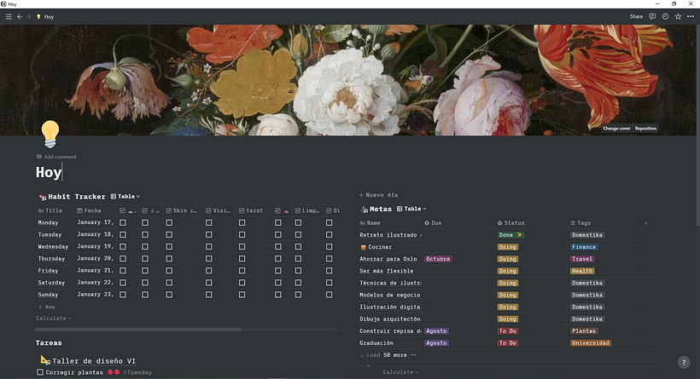The width and height of the screenshot is (700, 379).
Task: Open the help question mark button
Action: coord(684,363)
